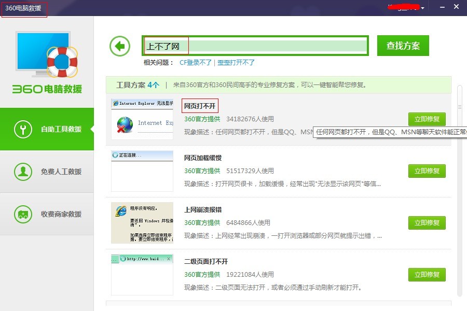
Task: Open the Internet Explorer 无法显示 thumbnail
Action: coord(142,119)
